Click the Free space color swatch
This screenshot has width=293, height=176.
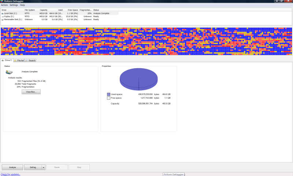[x=108, y=98]
